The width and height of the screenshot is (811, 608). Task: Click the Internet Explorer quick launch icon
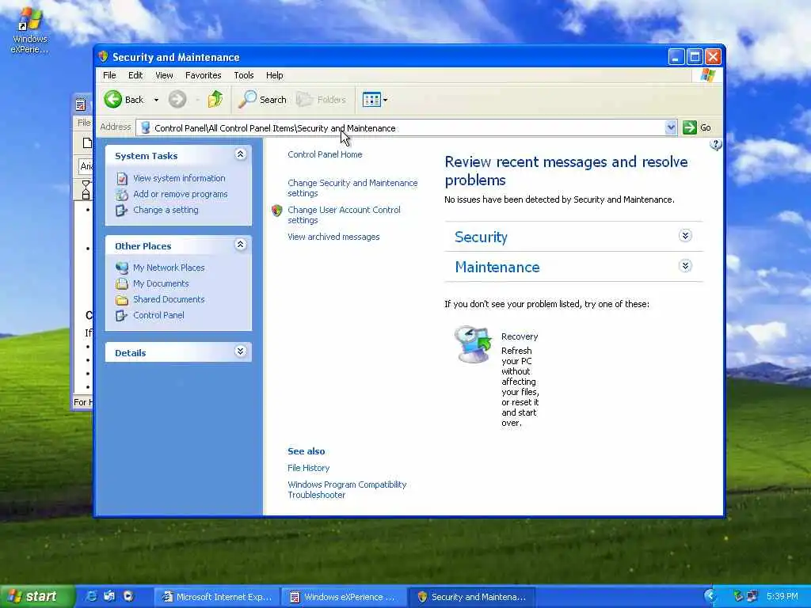point(91,596)
